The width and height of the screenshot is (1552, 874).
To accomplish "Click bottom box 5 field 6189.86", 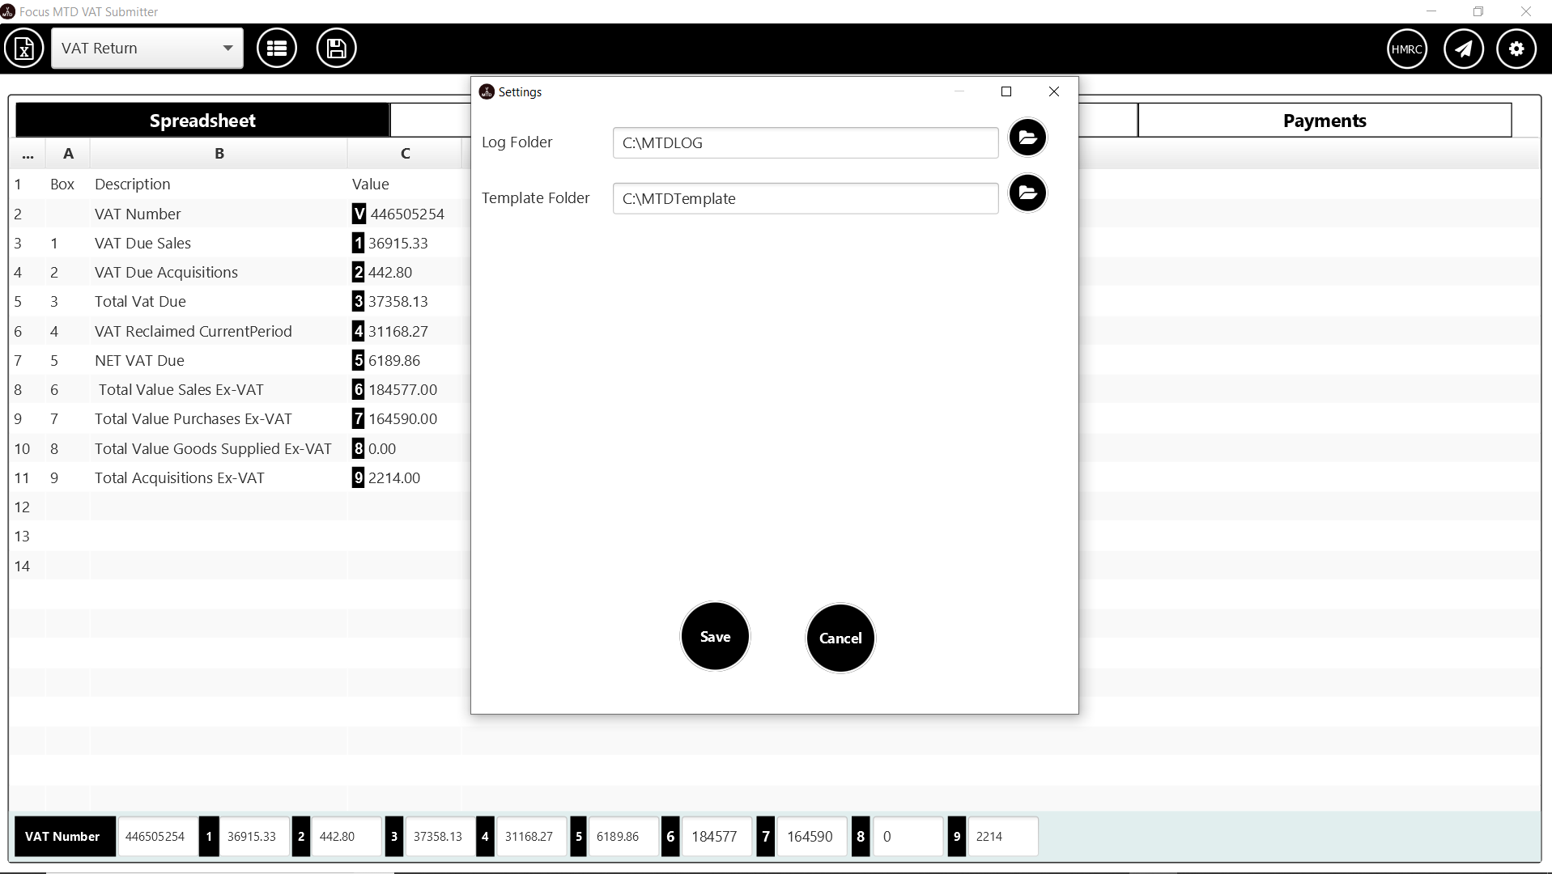I will pos(623,836).
